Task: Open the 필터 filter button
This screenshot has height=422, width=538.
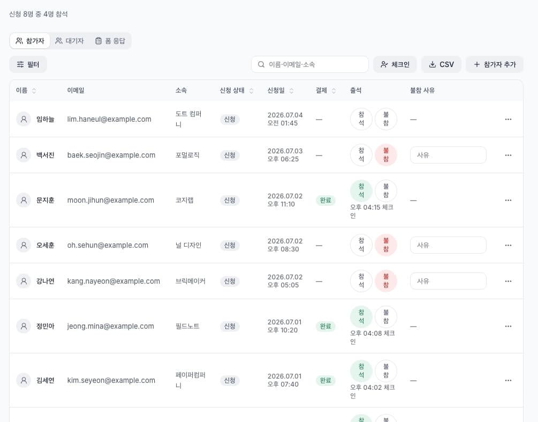Action: coord(28,64)
